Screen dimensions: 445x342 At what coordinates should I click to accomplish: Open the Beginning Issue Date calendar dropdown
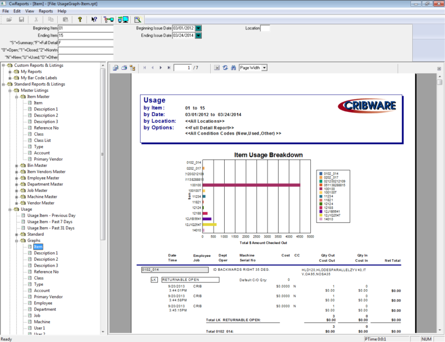[x=198, y=28]
